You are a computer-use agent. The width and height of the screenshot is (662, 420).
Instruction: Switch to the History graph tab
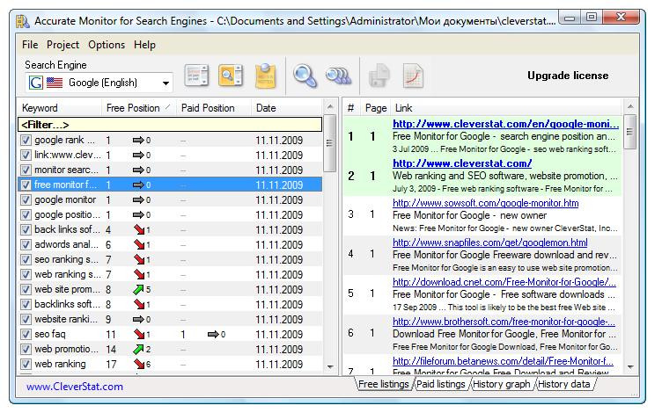502,385
